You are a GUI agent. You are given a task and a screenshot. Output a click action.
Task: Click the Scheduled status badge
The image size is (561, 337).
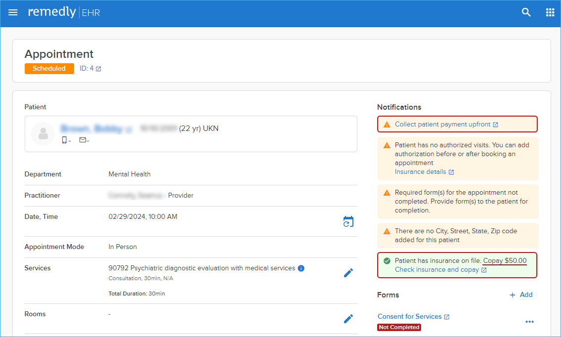[x=49, y=68]
